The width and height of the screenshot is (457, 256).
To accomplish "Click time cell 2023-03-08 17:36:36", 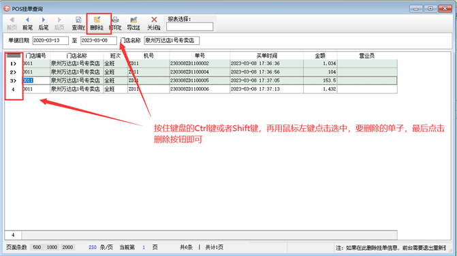I will [267, 63].
